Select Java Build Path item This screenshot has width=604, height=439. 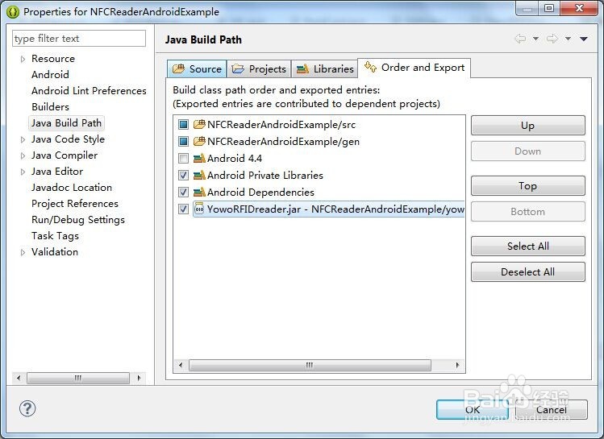point(66,123)
